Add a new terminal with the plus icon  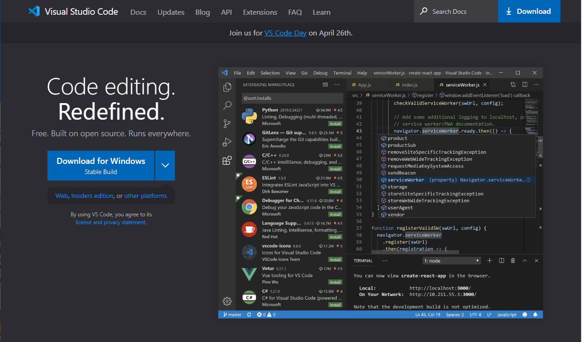pyautogui.click(x=489, y=261)
